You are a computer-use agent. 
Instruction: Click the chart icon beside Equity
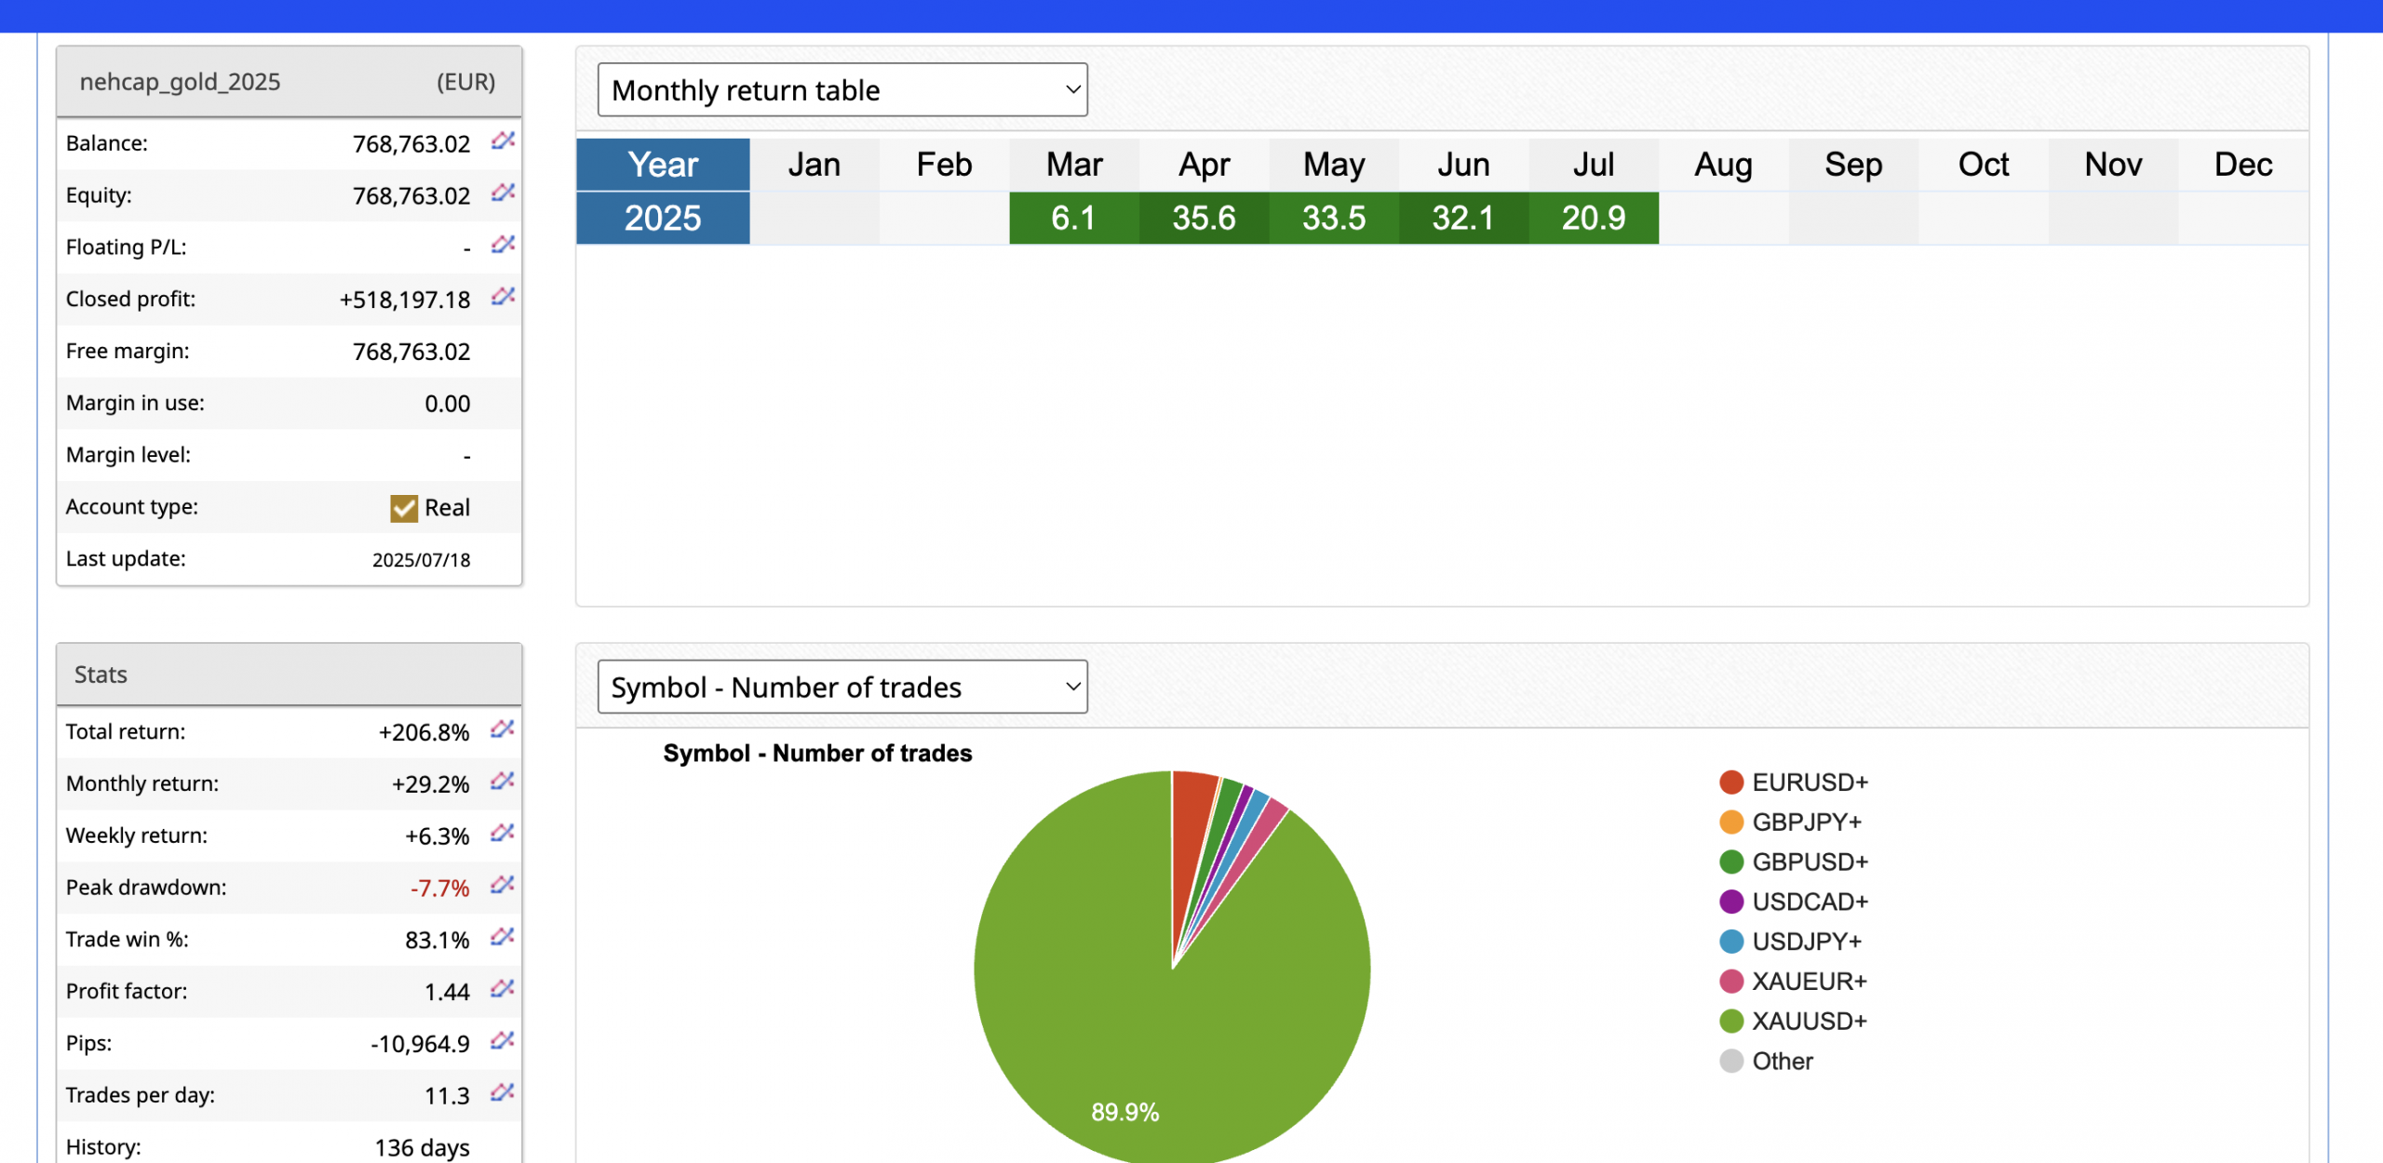(x=503, y=194)
